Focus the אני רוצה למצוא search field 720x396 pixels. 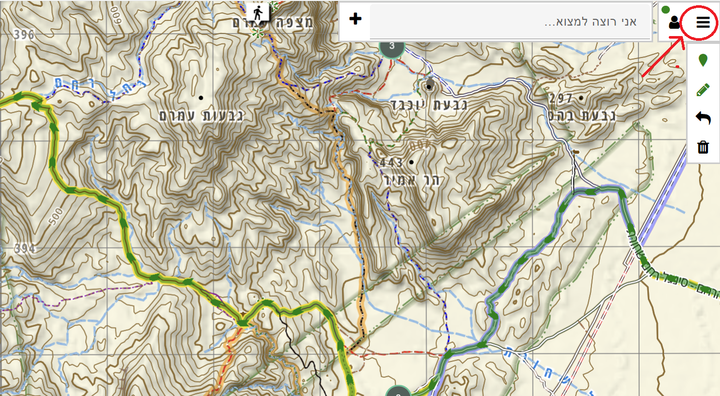509,22
